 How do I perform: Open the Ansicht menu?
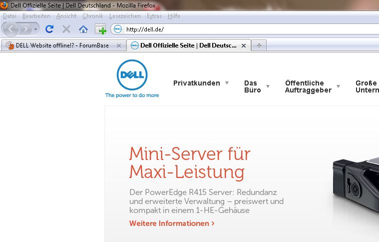click(x=66, y=16)
